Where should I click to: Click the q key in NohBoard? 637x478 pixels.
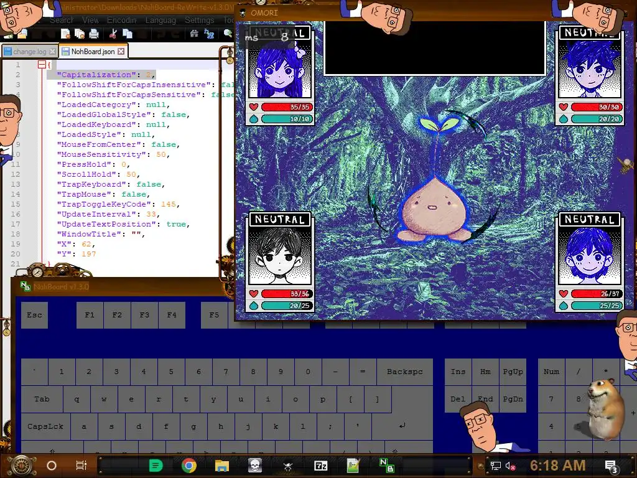coord(77,399)
